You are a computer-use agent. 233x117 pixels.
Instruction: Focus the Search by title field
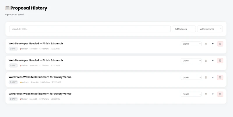90,29
